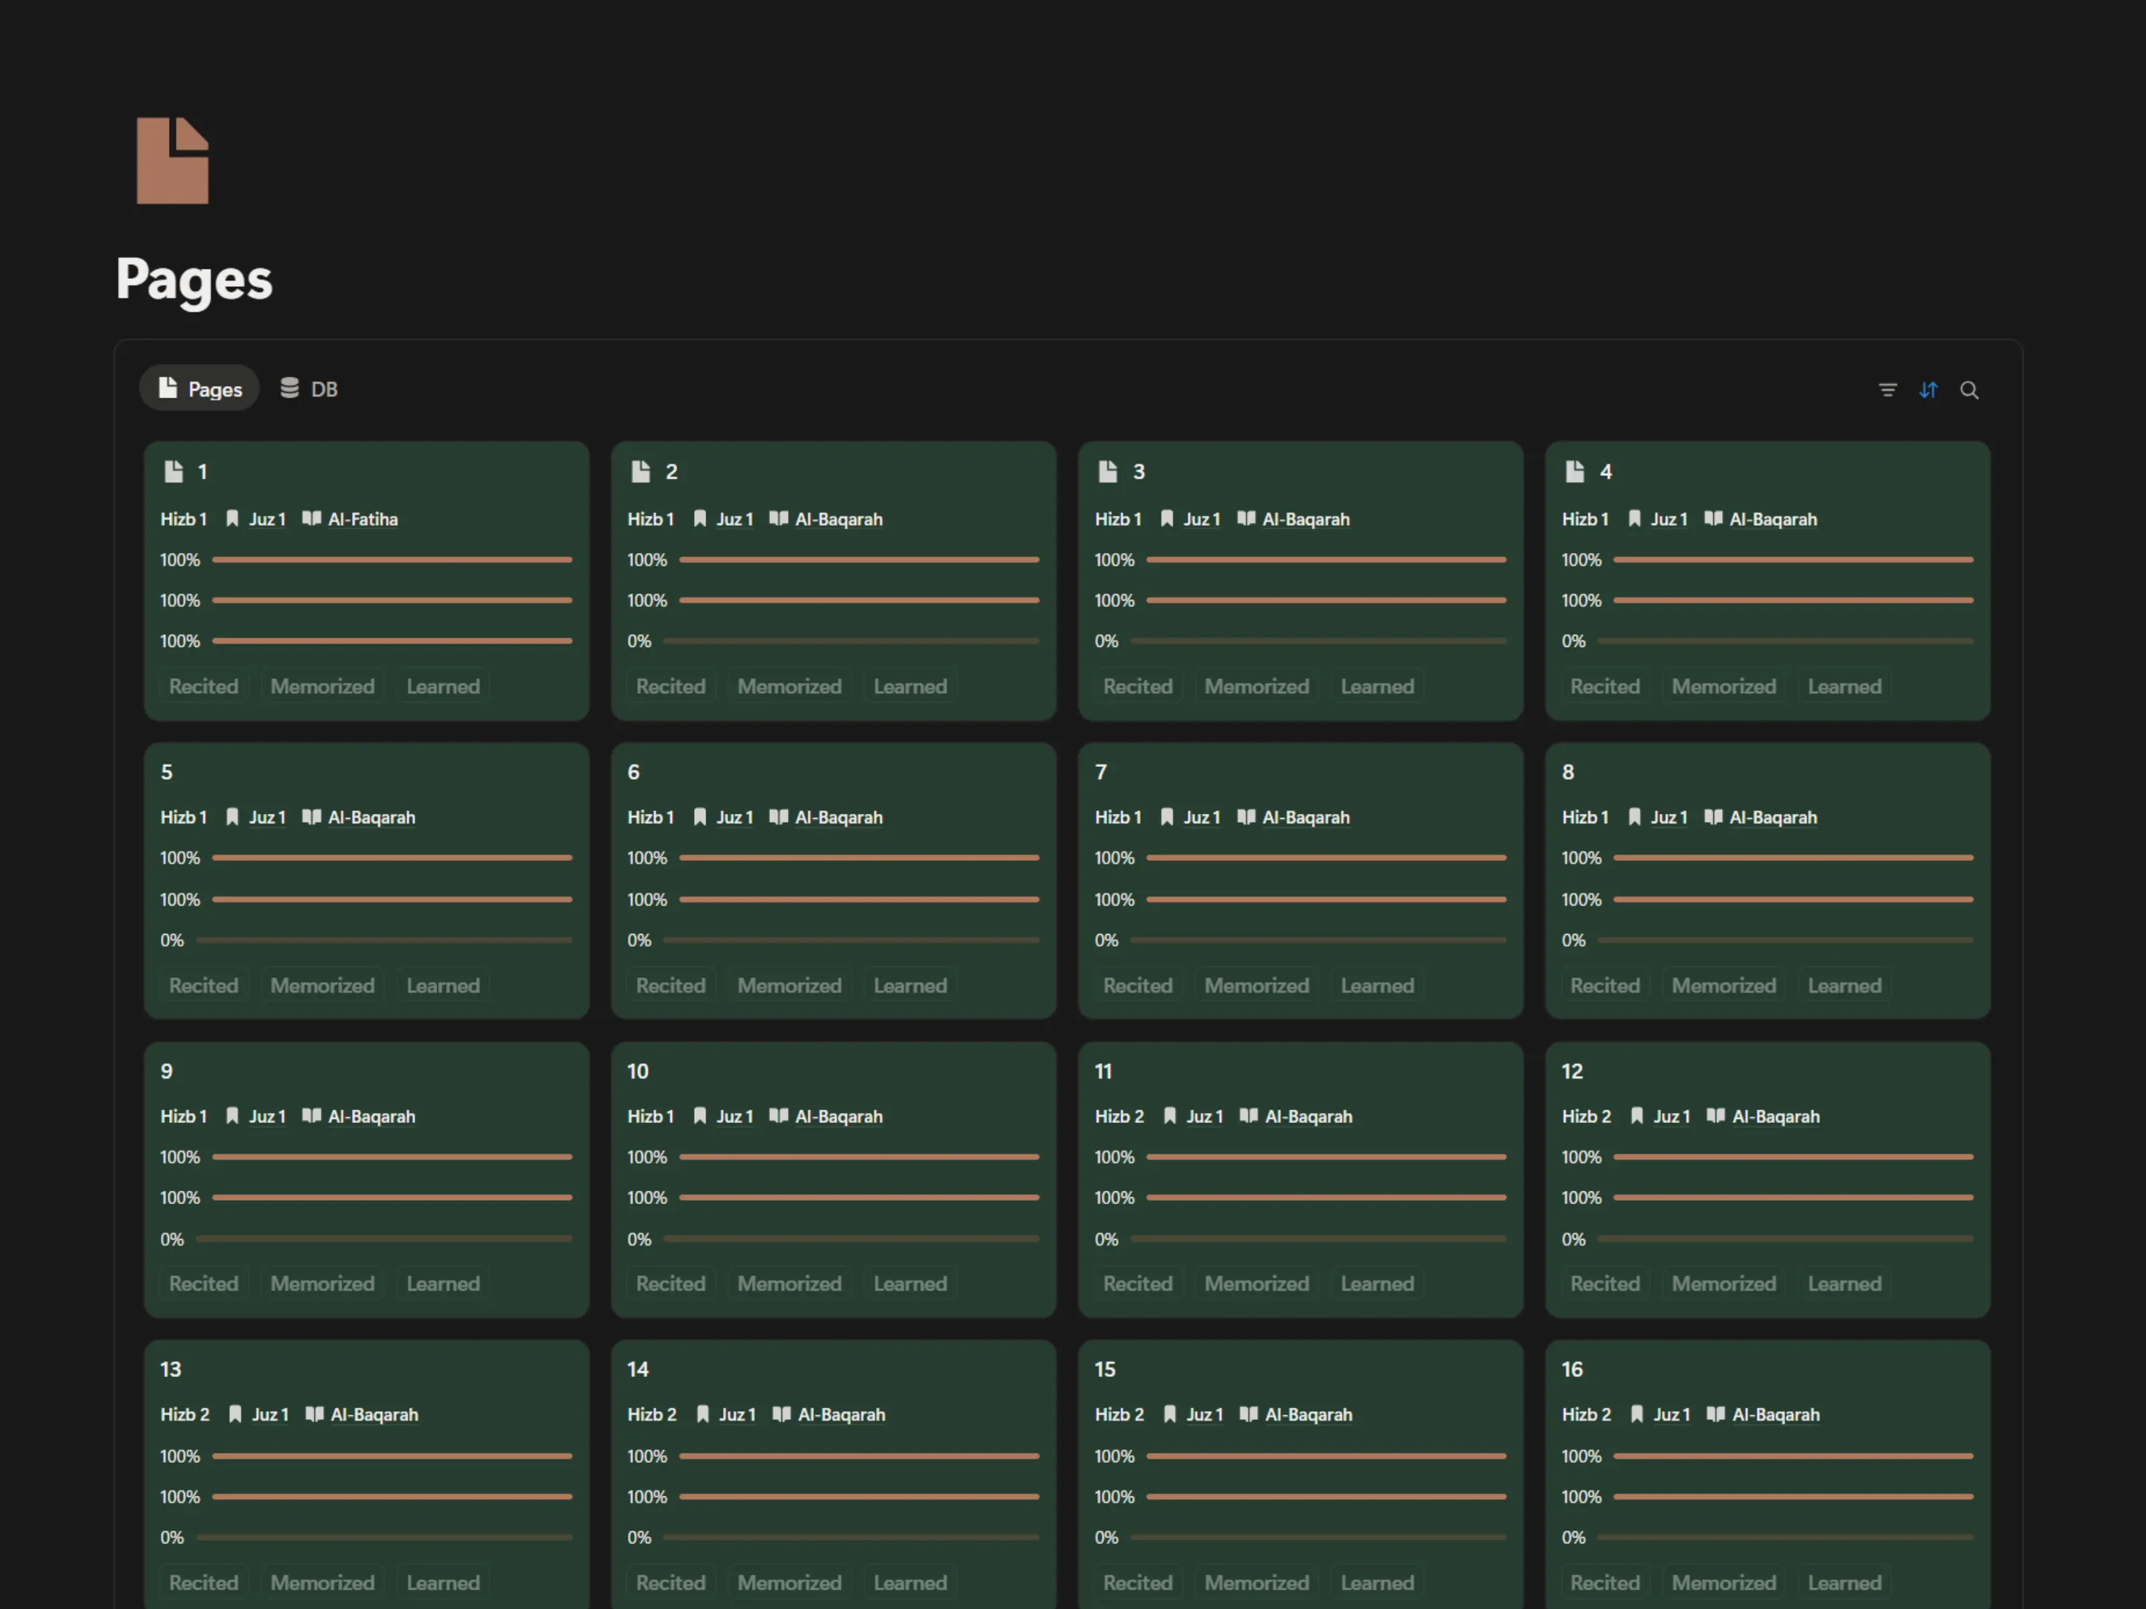Click the 0% progress bar on card 7
Viewport: 2146px width, 1609px height.
(1318, 940)
